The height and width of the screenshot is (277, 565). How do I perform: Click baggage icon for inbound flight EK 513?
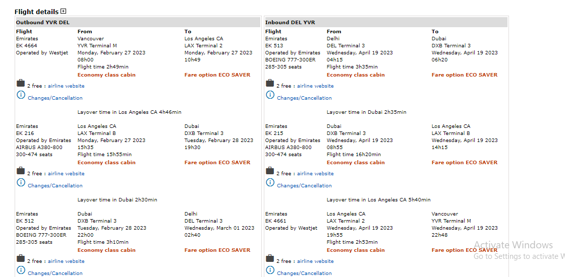click(x=270, y=83)
